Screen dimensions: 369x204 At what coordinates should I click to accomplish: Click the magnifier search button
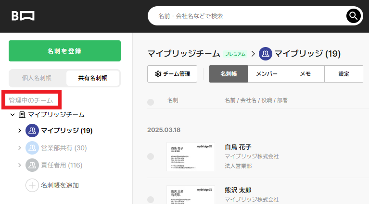point(353,16)
